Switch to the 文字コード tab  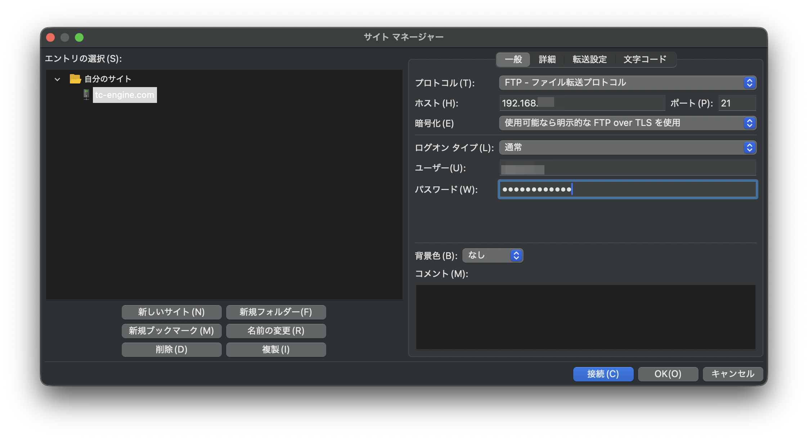click(x=645, y=59)
